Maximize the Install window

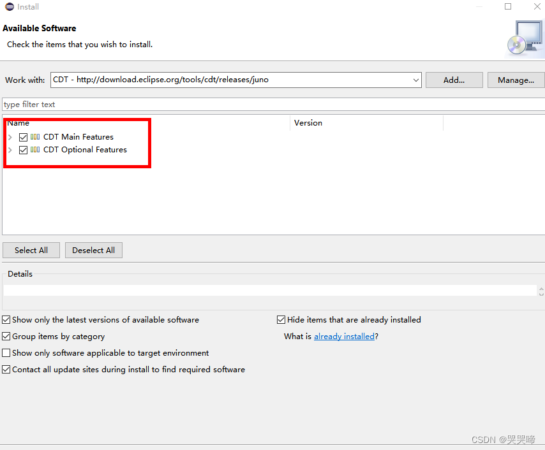click(508, 6)
